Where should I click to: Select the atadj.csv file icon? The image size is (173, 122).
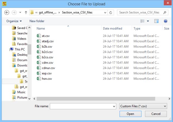39,41
